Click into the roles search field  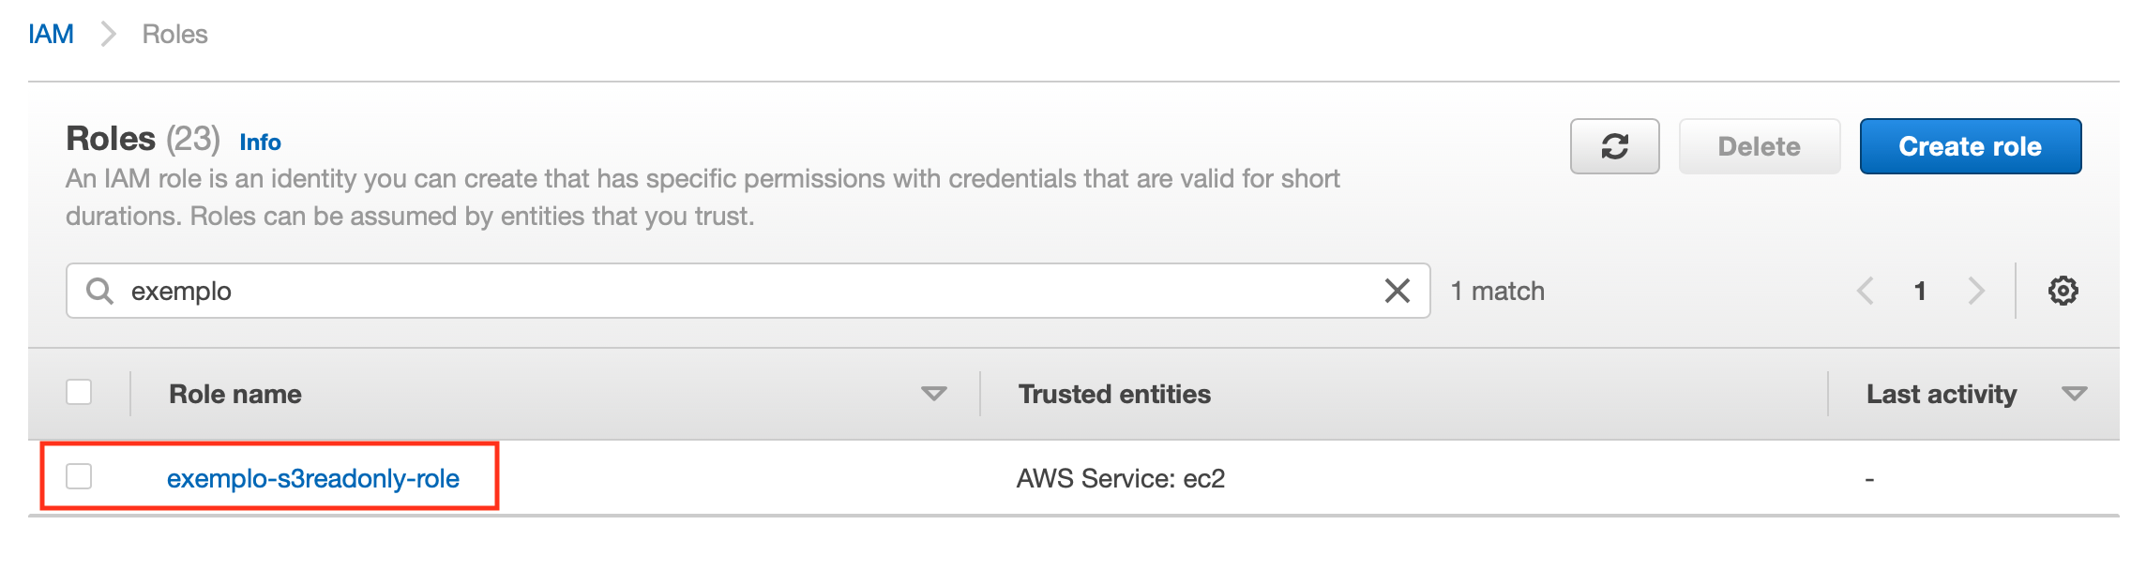point(750,291)
